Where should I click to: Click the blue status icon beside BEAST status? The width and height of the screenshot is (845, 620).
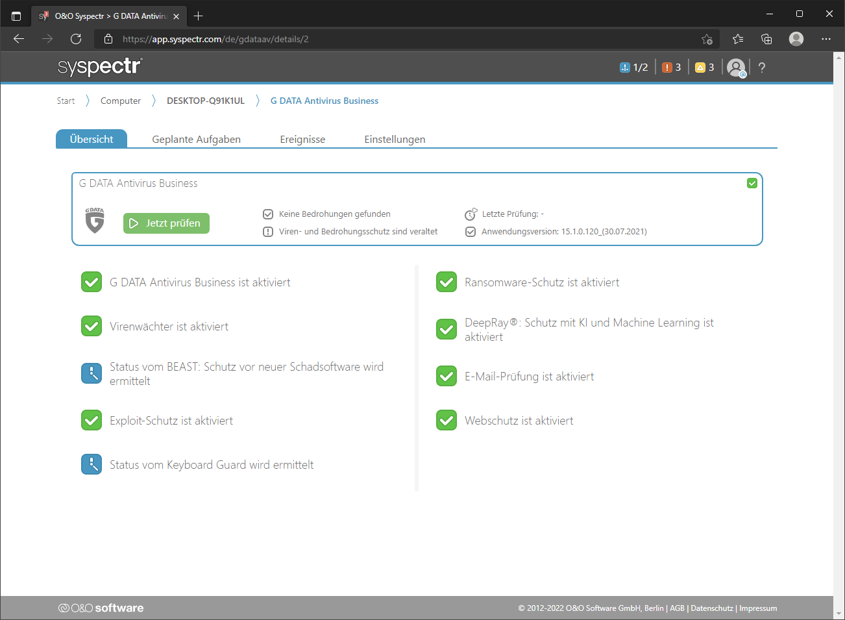coord(92,374)
